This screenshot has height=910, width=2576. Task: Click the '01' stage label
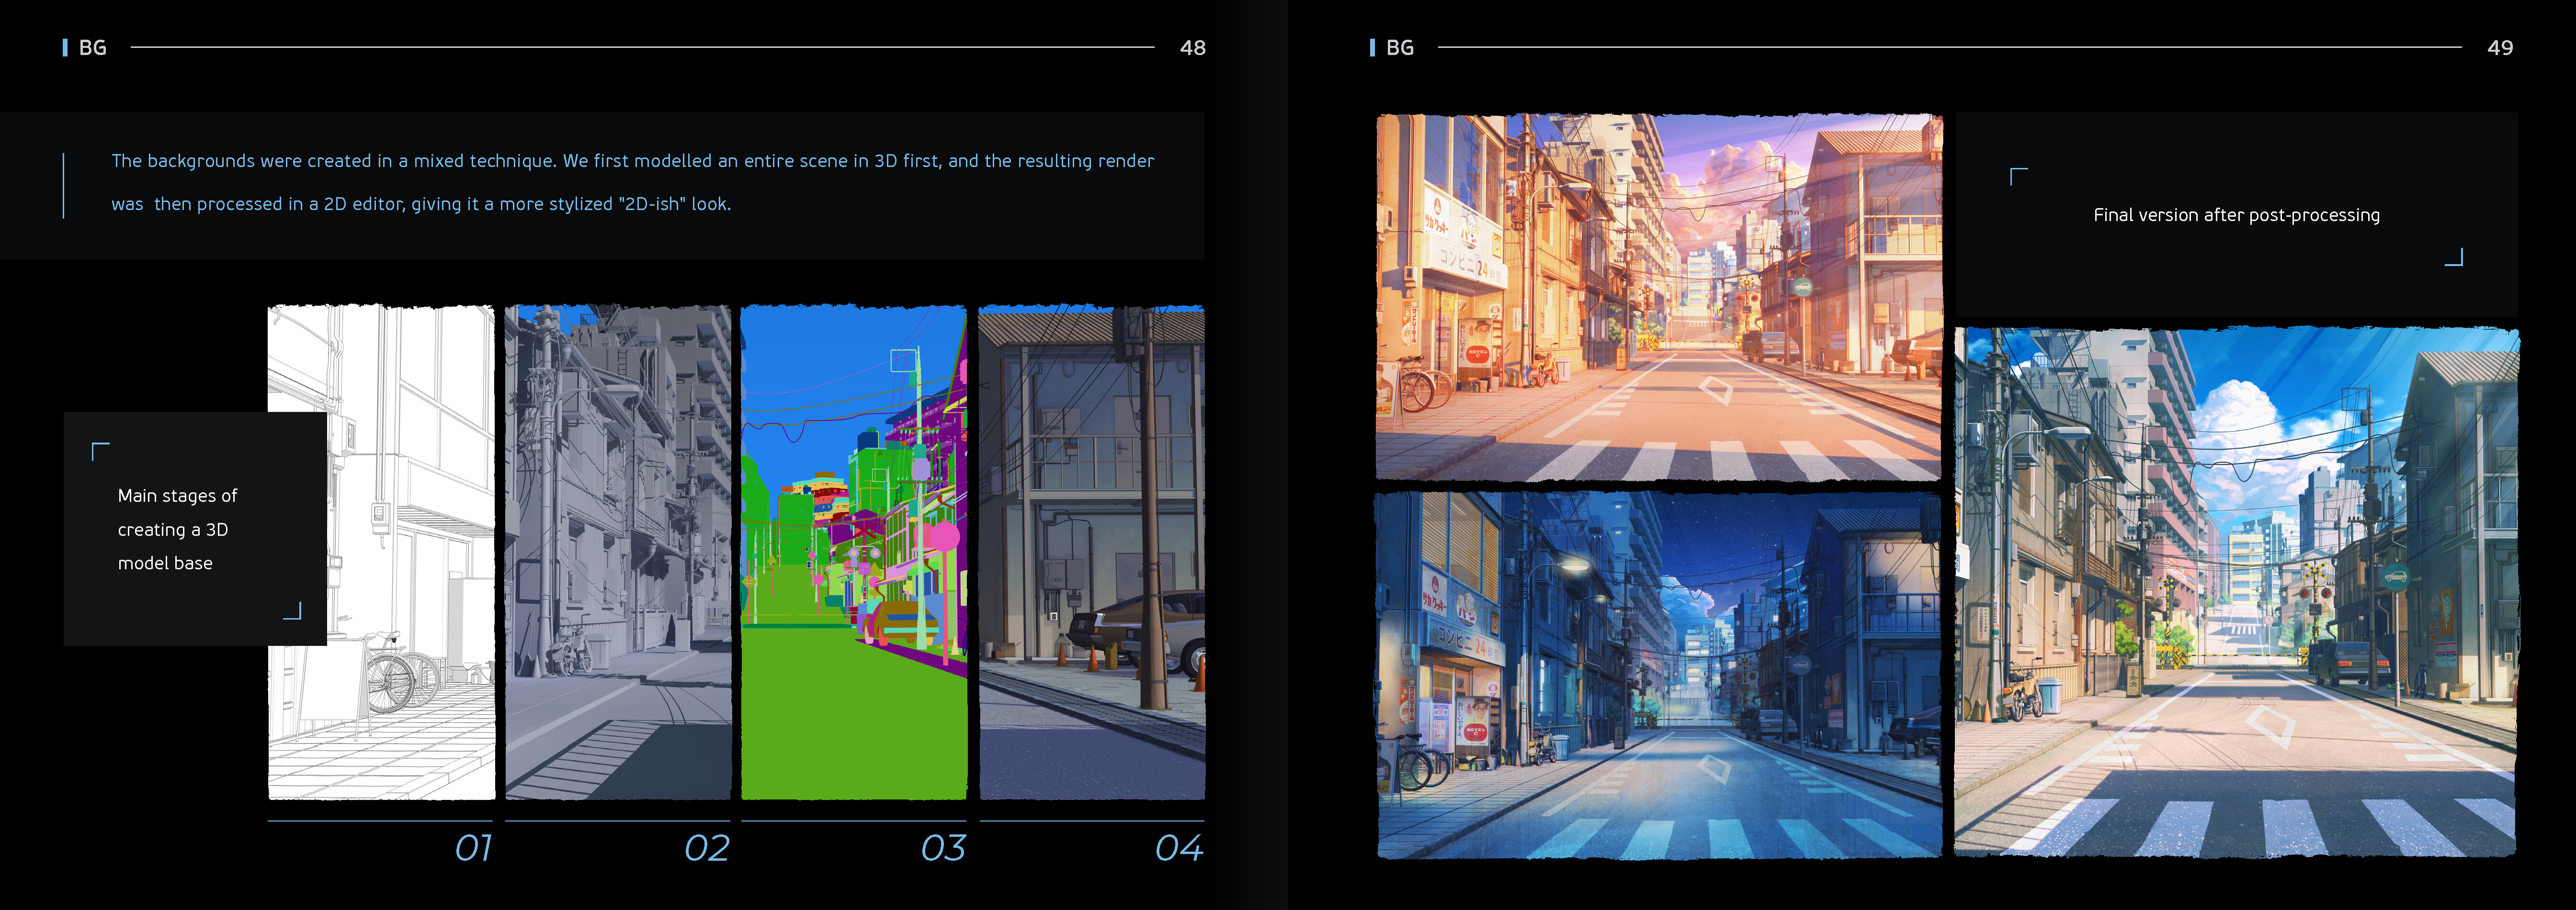click(473, 848)
